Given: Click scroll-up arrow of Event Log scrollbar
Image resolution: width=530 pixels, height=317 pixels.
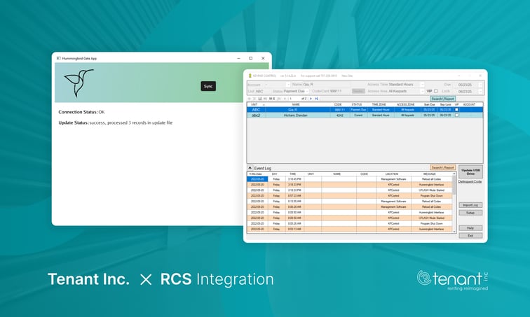Looking at the screenshot, I should click(454, 174).
